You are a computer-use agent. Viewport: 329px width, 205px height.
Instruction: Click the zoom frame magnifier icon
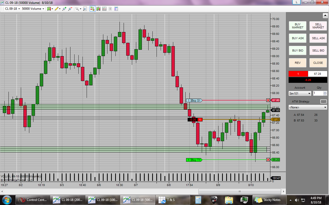pos(85,9)
